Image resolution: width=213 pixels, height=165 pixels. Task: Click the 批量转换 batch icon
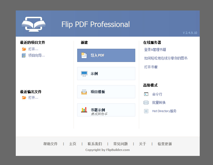point(146,103)
